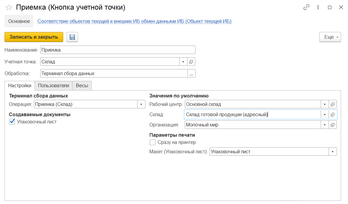
Task: Copy link via chain icon
Action: [306, 8]
